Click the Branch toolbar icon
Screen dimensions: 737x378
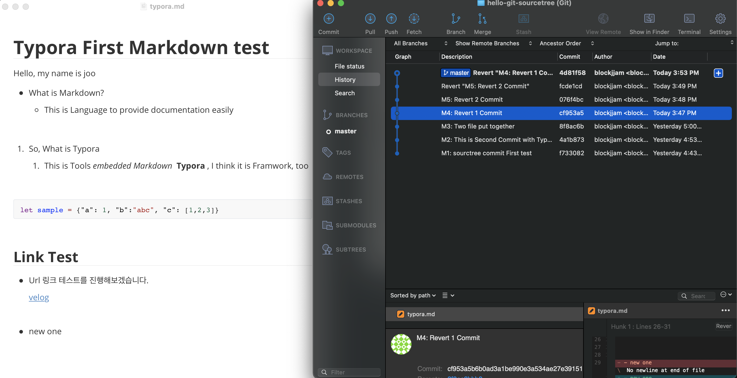(x=456, y=19)
